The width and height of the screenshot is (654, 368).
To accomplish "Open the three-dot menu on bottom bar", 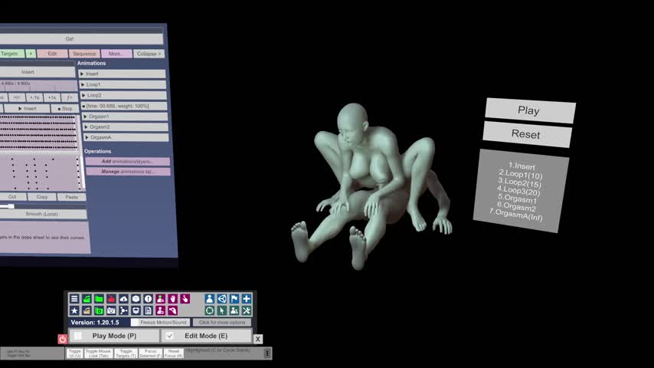I will 267,353.
